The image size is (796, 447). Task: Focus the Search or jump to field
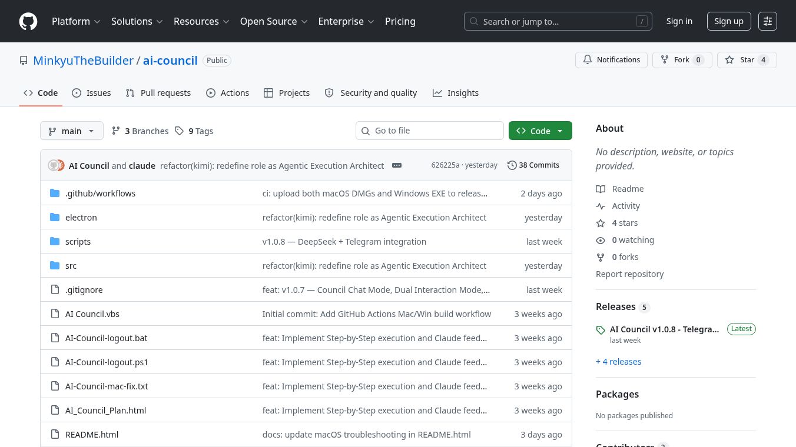click(x=558, y=21)
